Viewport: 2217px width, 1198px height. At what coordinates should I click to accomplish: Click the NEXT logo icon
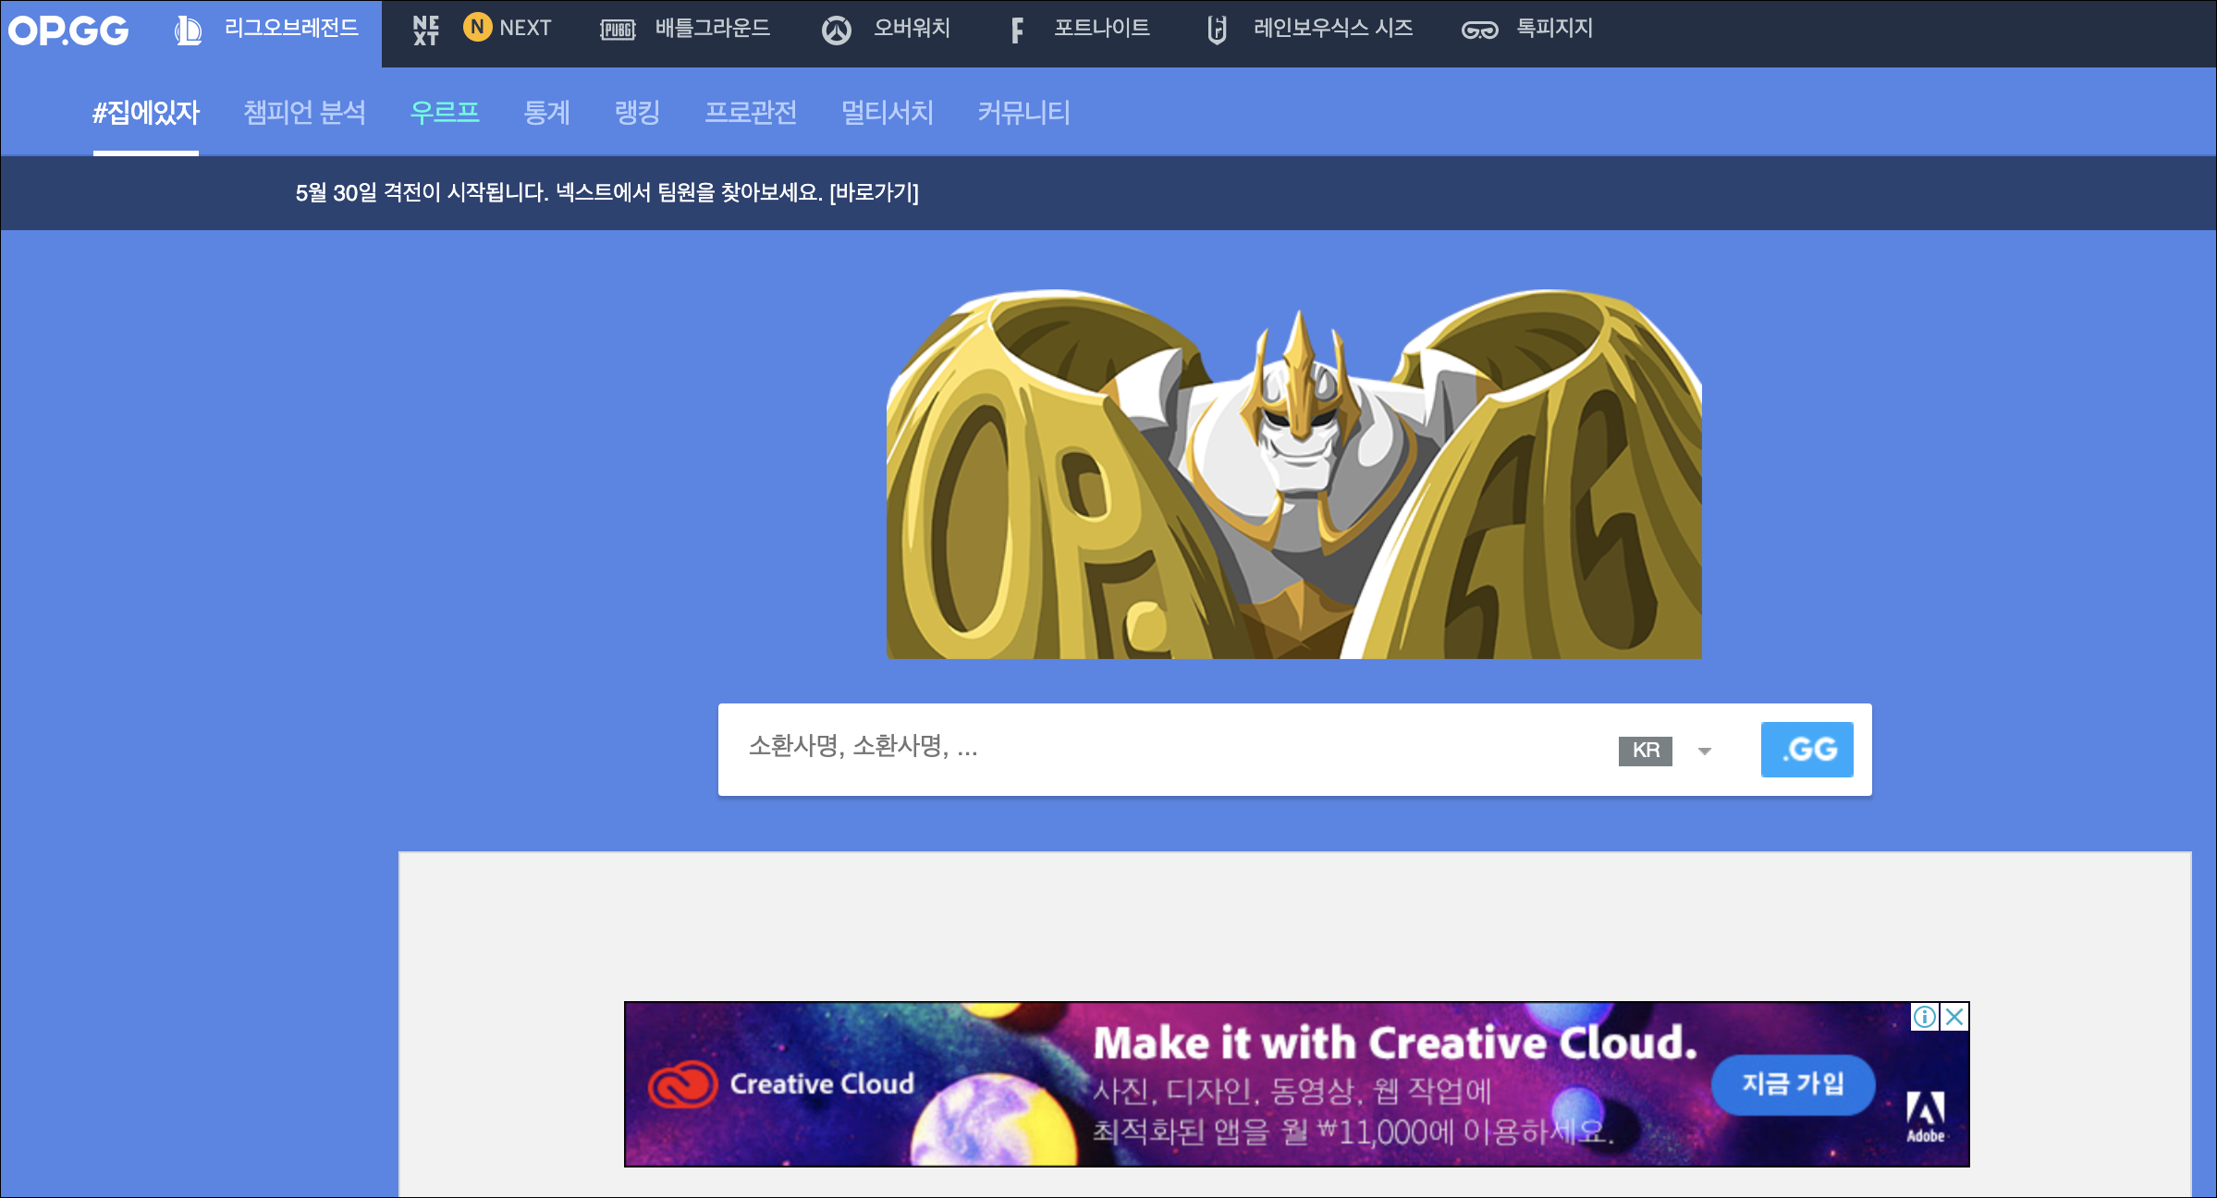coord(426,31)
